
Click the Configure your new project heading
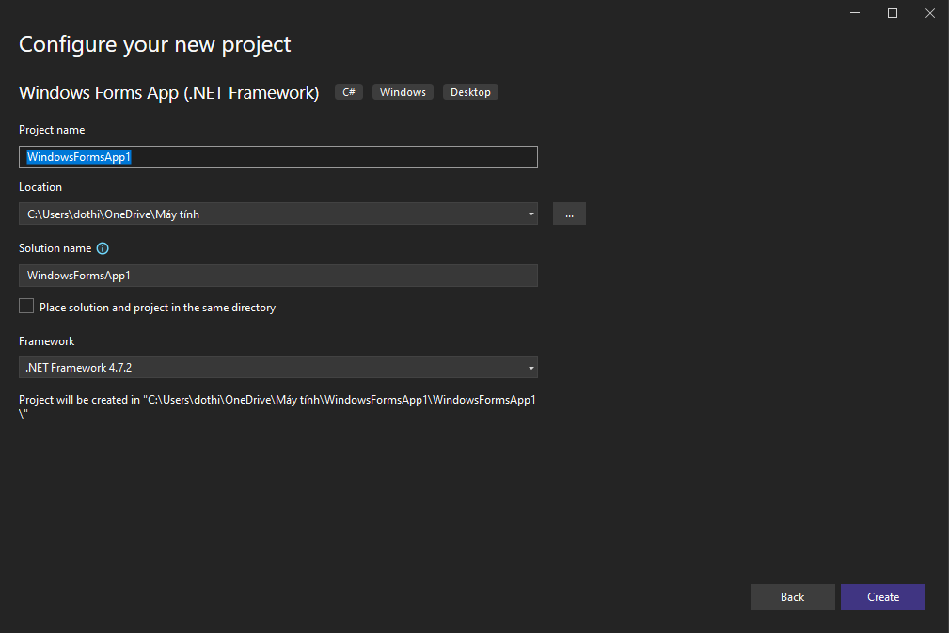click(155, 44)
